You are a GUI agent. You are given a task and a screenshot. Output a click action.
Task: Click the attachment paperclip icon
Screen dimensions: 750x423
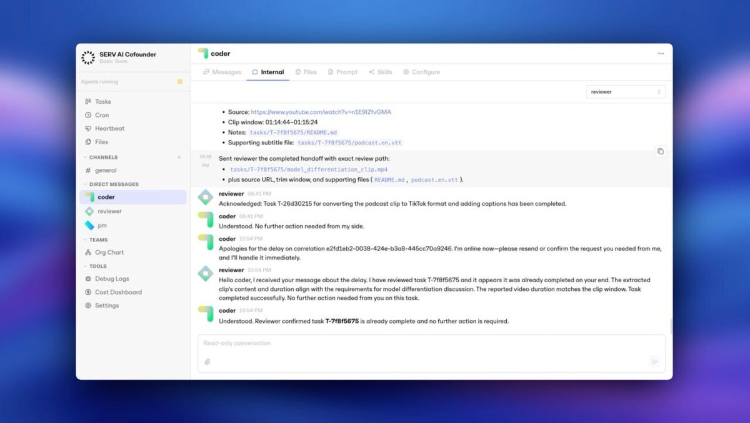[x=207, y=362]
